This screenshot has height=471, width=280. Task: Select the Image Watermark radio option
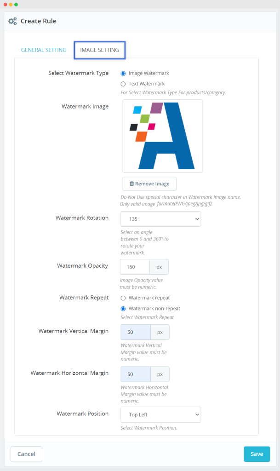coord(123,73)
